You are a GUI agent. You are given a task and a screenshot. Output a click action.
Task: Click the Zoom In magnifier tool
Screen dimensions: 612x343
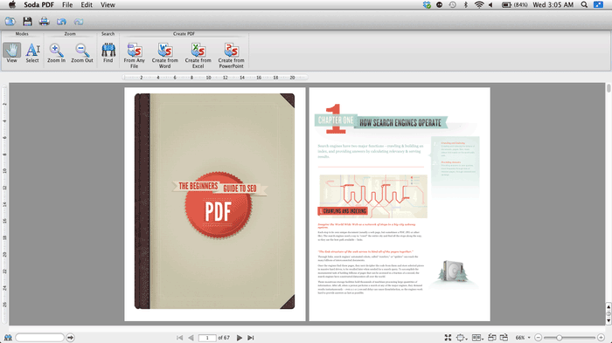(x=56, y=53)
